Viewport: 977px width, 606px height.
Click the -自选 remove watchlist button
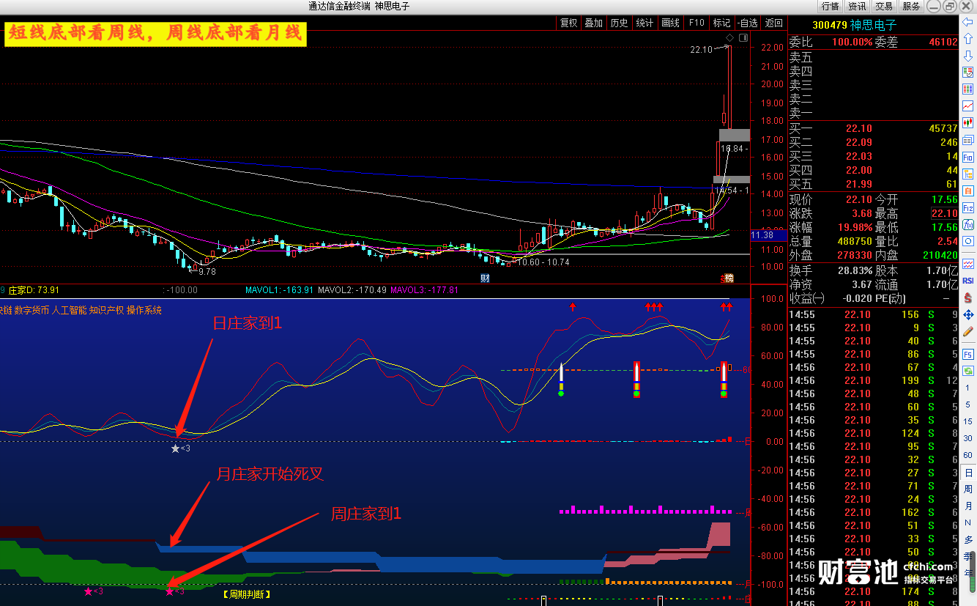(747, 23)
